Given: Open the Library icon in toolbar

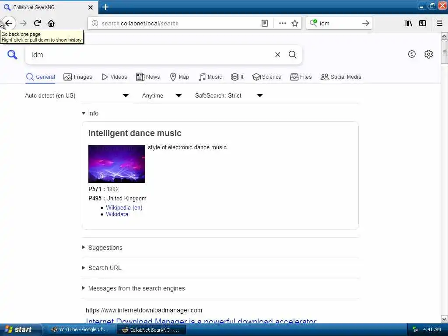Looking at the screenshot, I should pyautogui.click(x=409, y=23).
